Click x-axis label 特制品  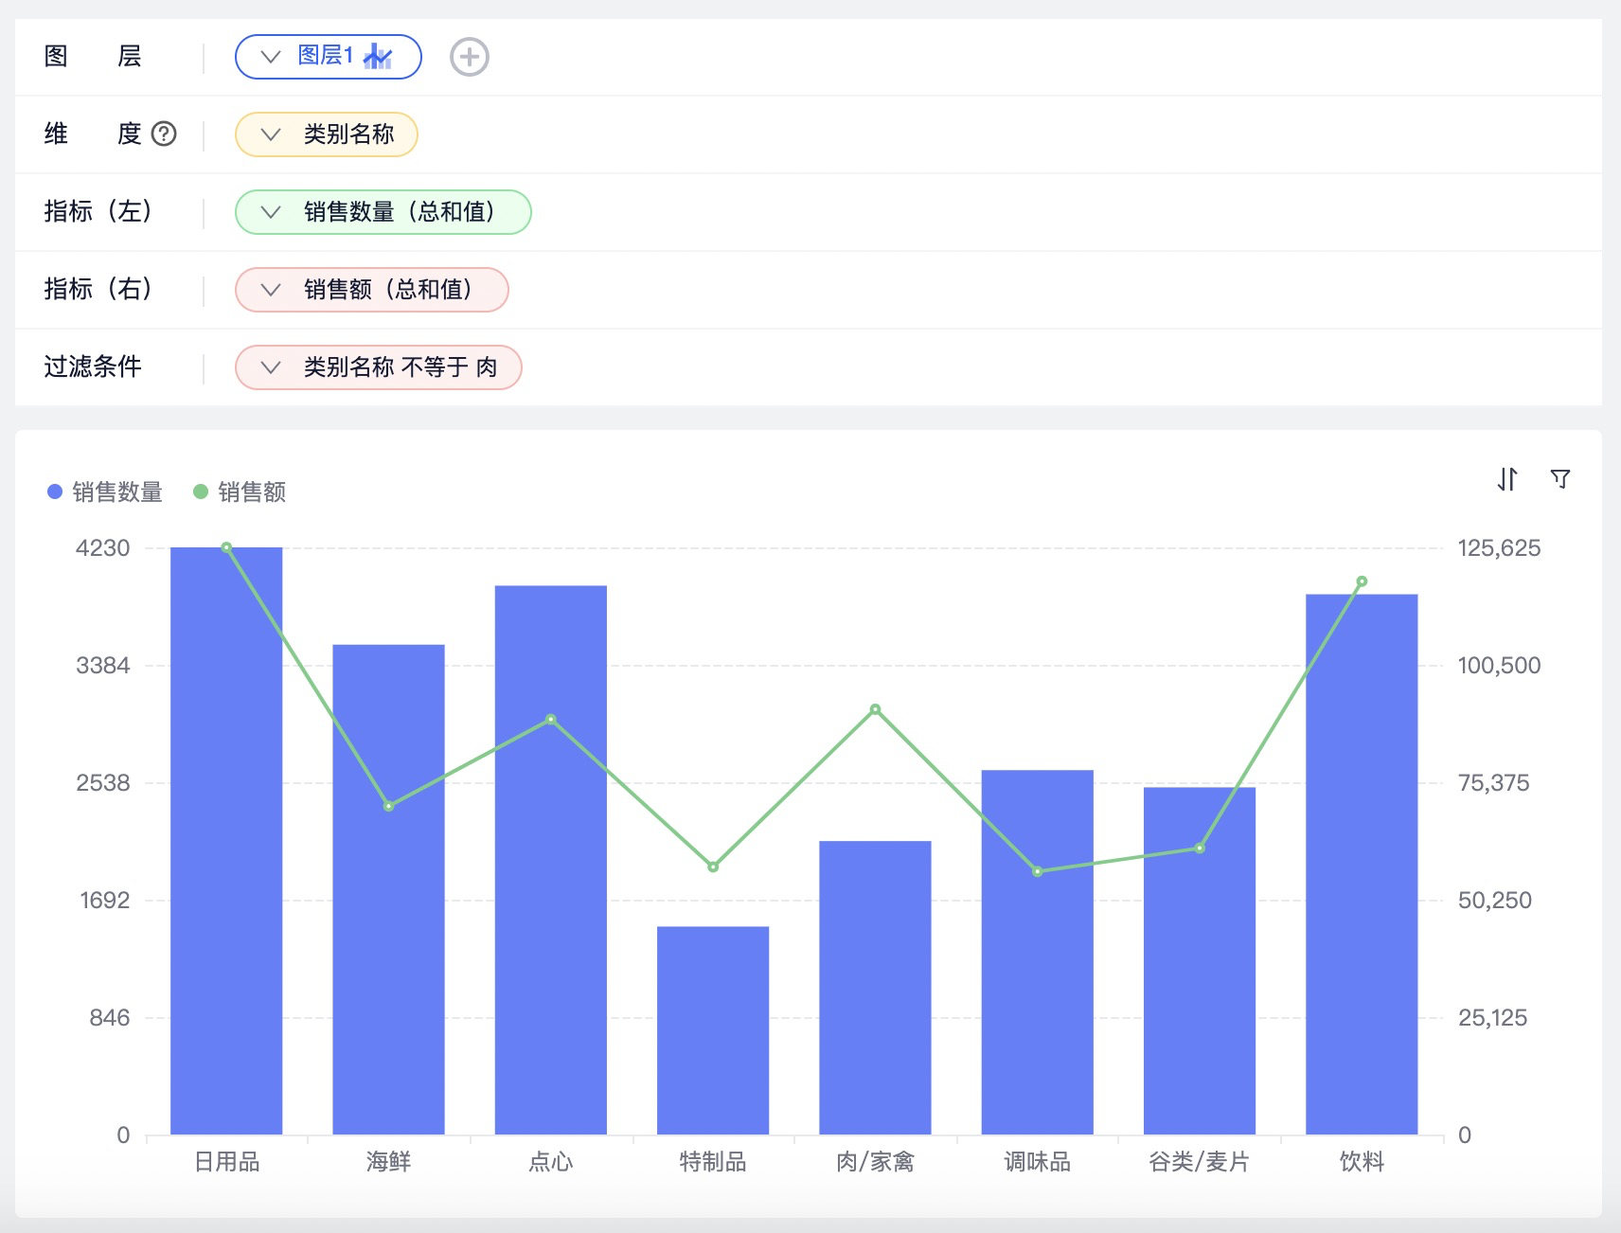tap(713, 1162)
